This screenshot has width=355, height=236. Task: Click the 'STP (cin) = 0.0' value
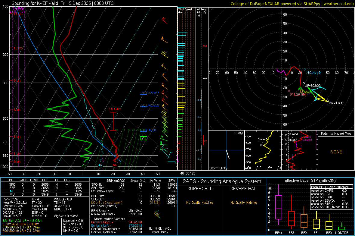[x=73, y=224]
